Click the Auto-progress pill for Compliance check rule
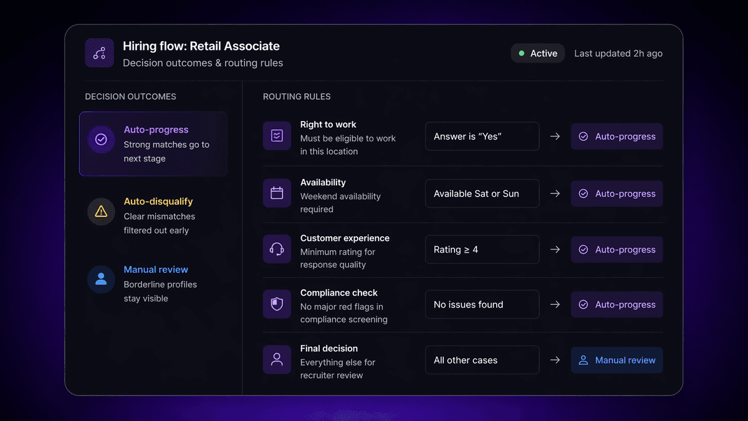Image resolution: width=748 pixels, height=421 pixels. [x=616, y=304]
